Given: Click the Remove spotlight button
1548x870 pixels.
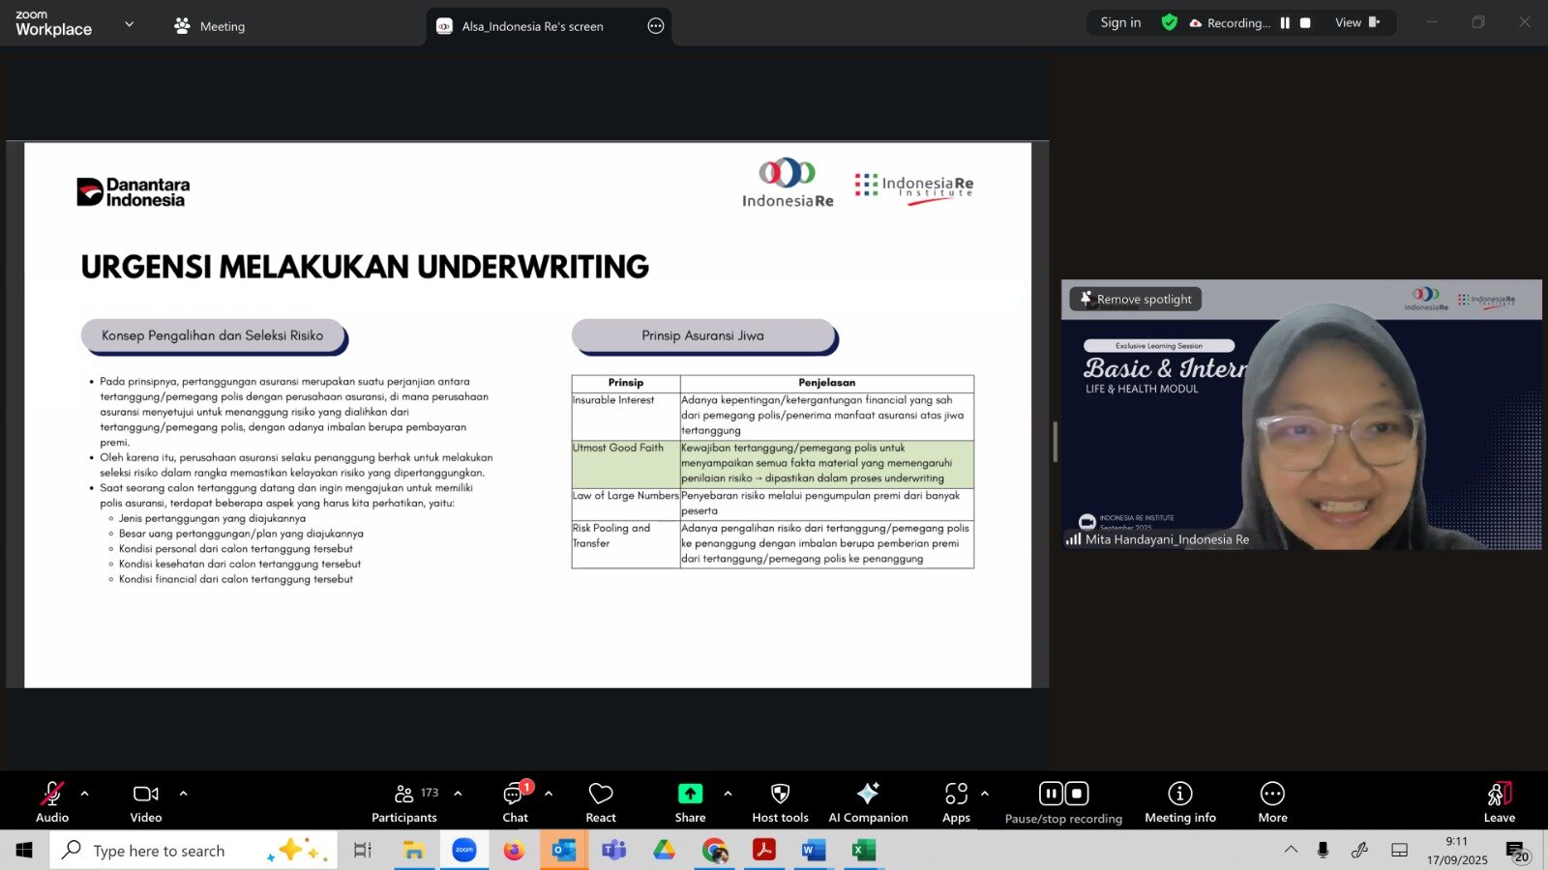Looking at the screenshot, I should tap(1136, 300).
